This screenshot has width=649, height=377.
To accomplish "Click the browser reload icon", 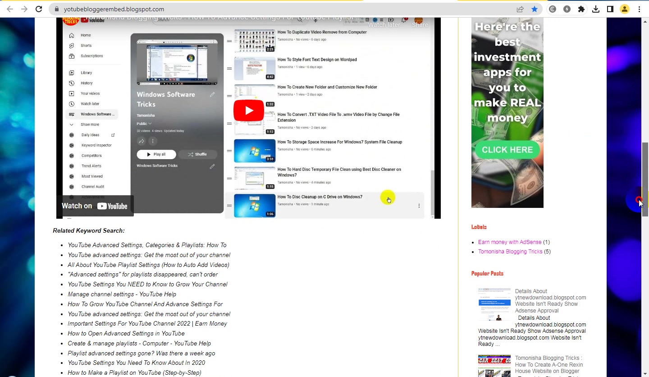I will coord(39,9).
